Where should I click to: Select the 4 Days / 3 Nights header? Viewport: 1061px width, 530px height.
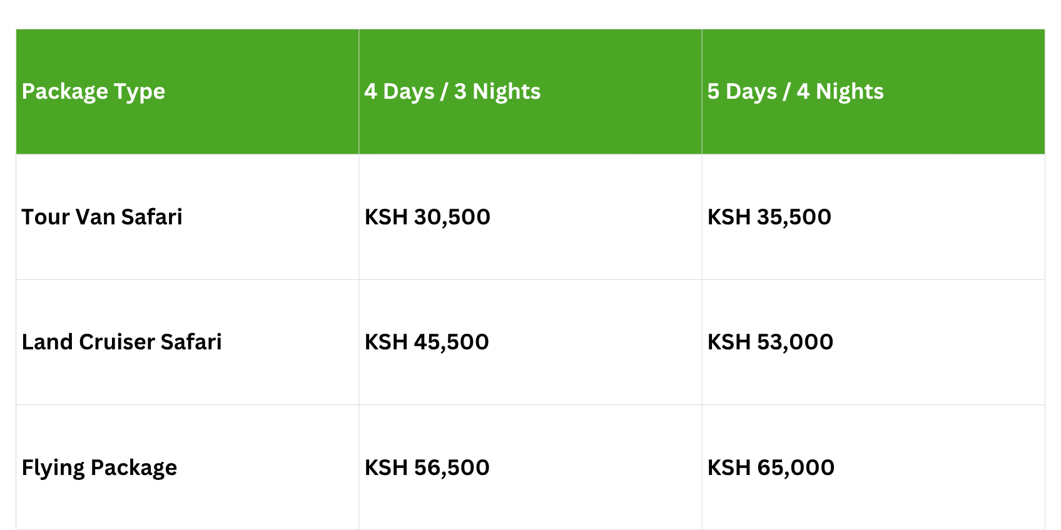[452, 91]
